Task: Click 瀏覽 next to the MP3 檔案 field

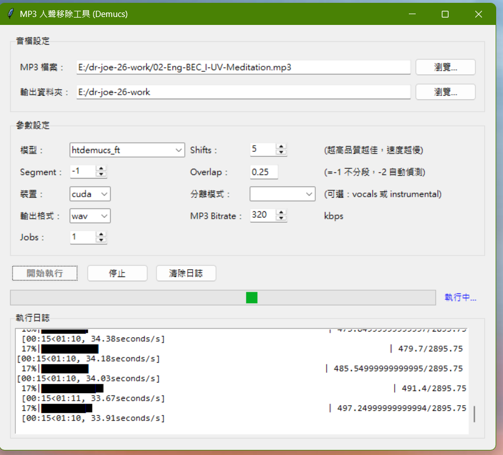Action: tap(445, 67)
